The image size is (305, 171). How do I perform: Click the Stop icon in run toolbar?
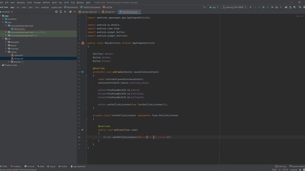(x=281, y=7)
